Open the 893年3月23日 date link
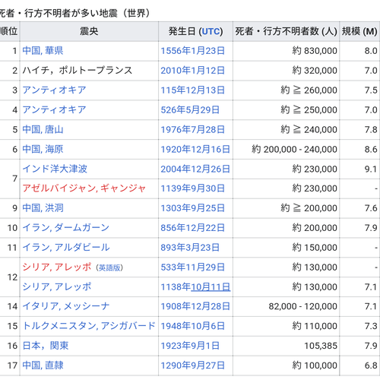The image size is (380, 383). coord(190,247)
